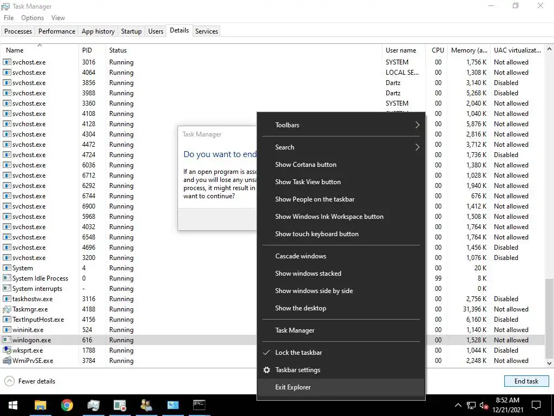Toggle Show touch keyboard button
The image size is (554, 416).
click(x=341, y=234)
